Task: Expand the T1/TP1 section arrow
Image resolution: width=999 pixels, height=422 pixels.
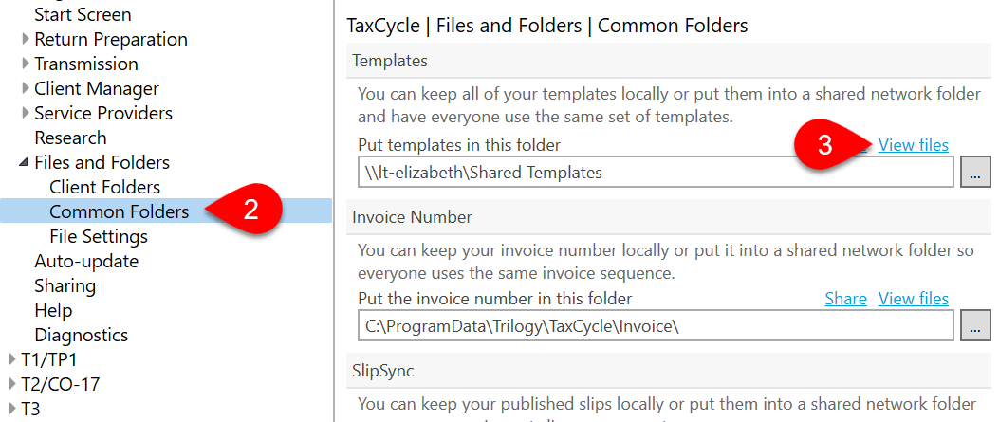Action: coord(12,359)
